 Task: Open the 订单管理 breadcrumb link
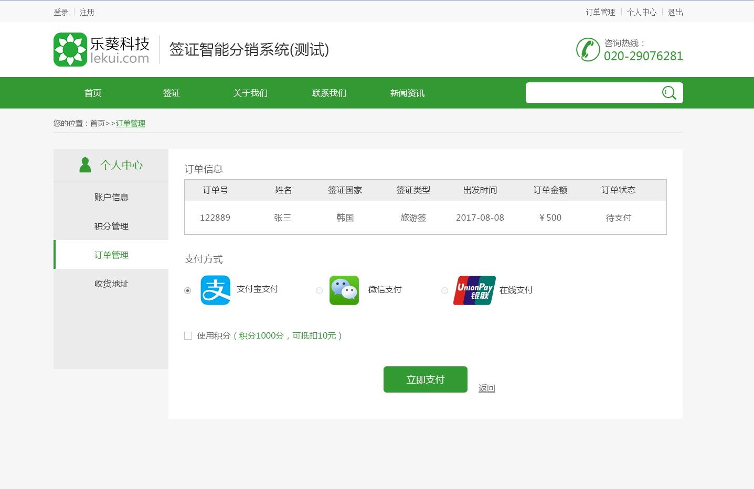tap(130, 123)
